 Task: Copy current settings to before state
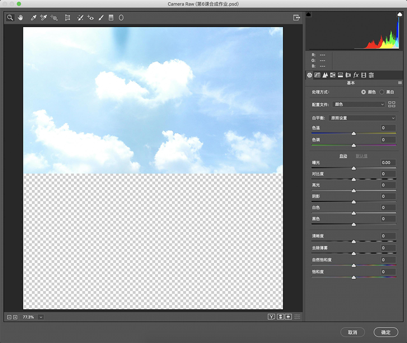288,317
